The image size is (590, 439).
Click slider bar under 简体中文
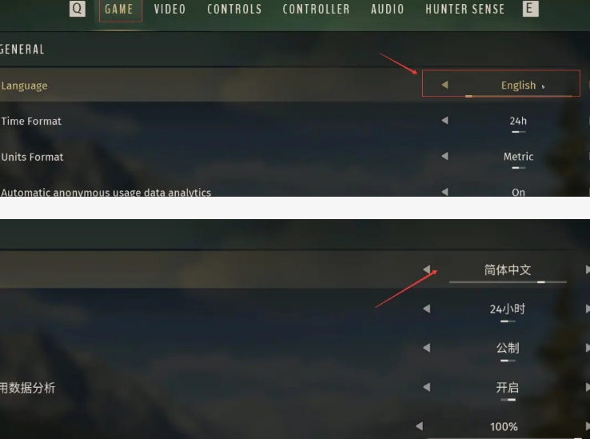click(x=508, y=281)
